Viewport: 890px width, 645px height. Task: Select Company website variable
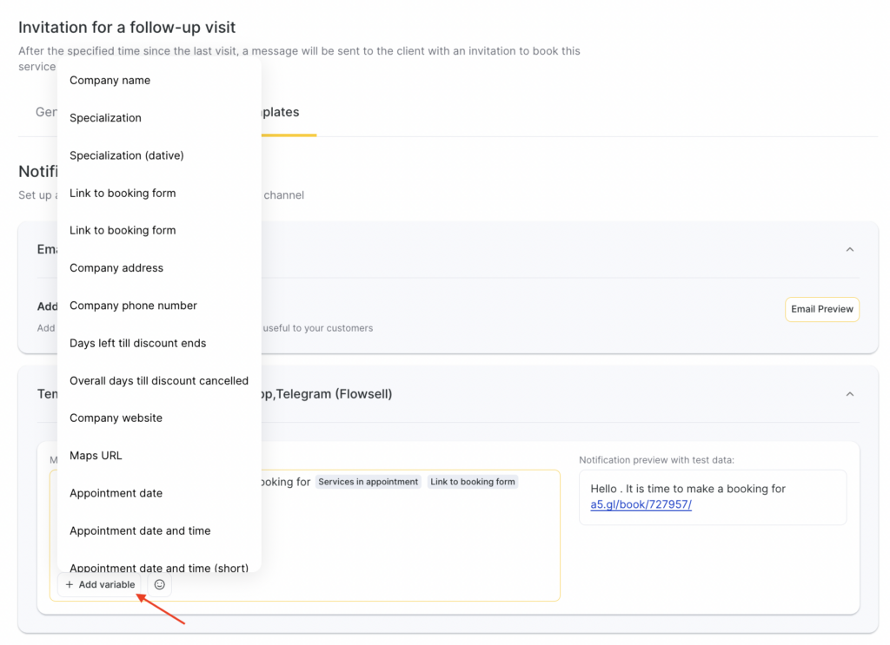click(116, 418)
